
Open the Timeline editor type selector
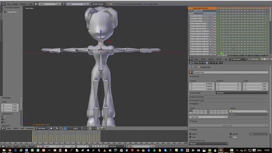click(x=3, y=146)
